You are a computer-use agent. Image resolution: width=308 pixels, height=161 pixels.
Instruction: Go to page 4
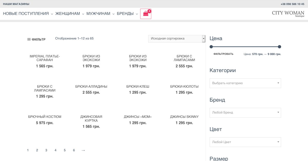(55, 150)
